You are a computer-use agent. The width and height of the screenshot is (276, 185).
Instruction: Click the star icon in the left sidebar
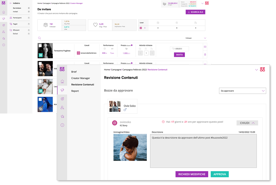4,38
